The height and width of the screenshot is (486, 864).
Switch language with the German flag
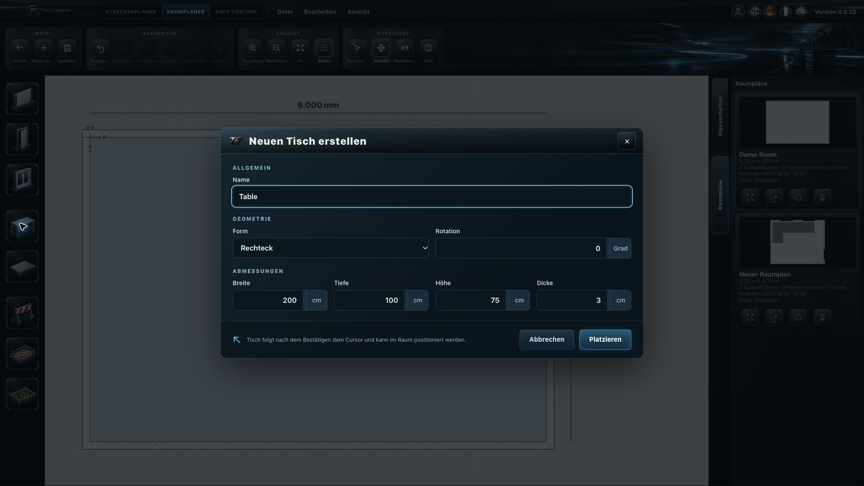click(x=769, y=11)
